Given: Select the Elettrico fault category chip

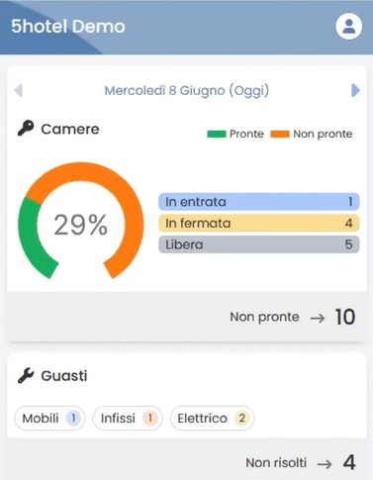Looking at the screenshot, I should coord(212,419).
